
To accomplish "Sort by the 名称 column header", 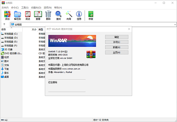I will pyautogui.click(x=4, y=29).
